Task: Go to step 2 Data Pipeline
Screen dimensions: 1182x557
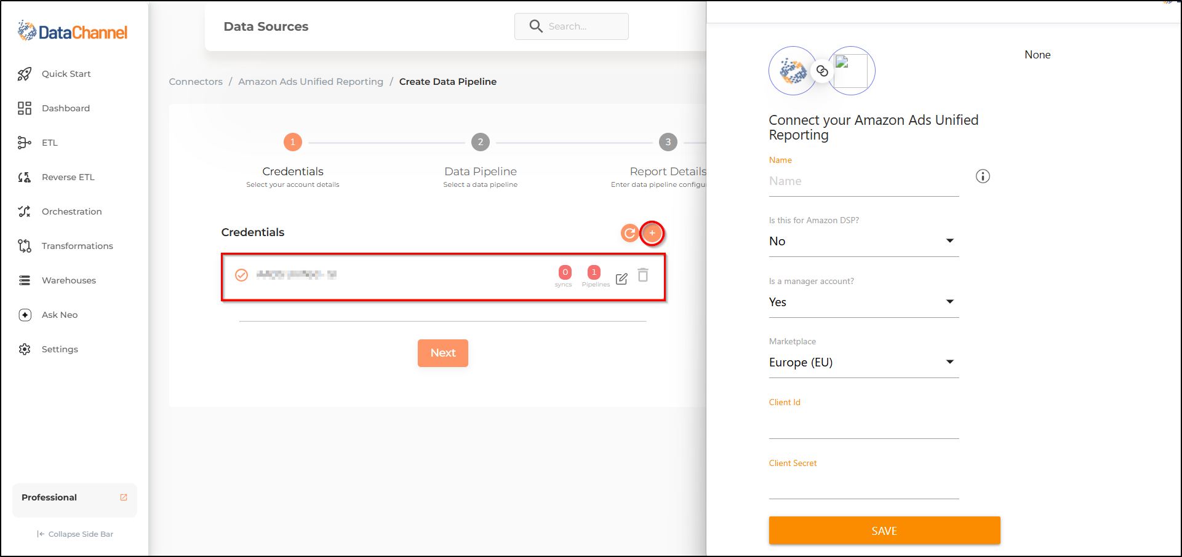Action: pyautogui.click(x=481, y=142)
